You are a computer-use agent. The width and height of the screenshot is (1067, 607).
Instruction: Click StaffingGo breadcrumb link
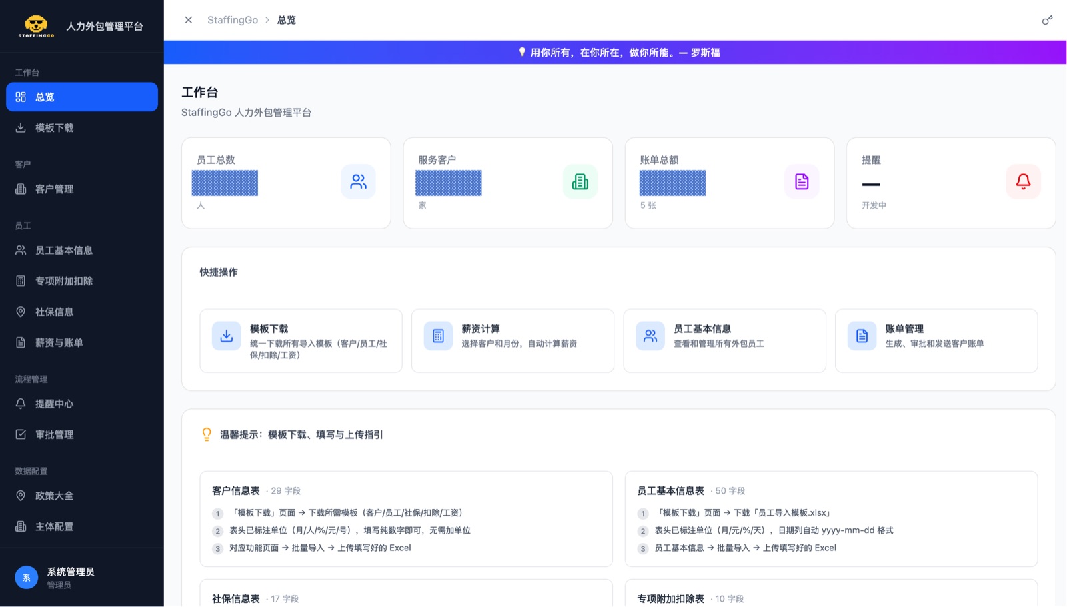(x=233, y=20)
